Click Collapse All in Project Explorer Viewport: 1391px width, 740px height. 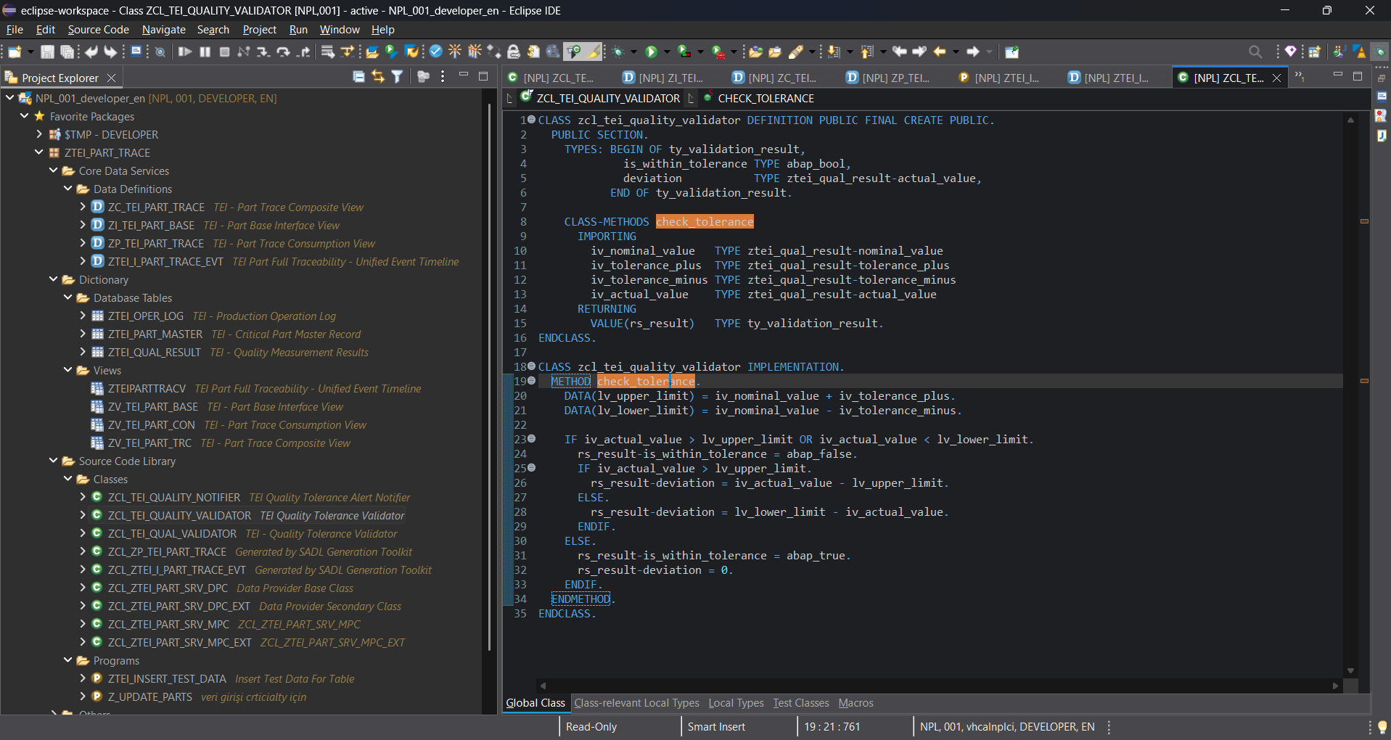358,76
